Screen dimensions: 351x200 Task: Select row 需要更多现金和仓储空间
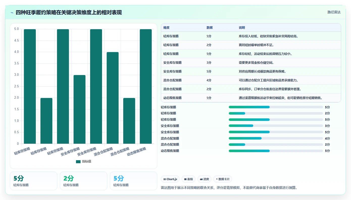tap(251, 63)
